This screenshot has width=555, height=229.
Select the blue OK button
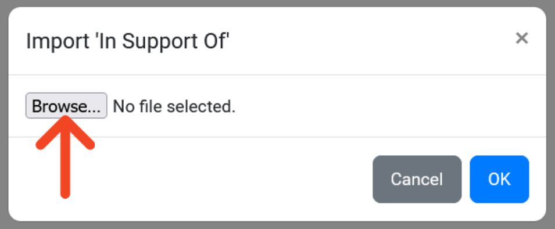tap(499, 179)
